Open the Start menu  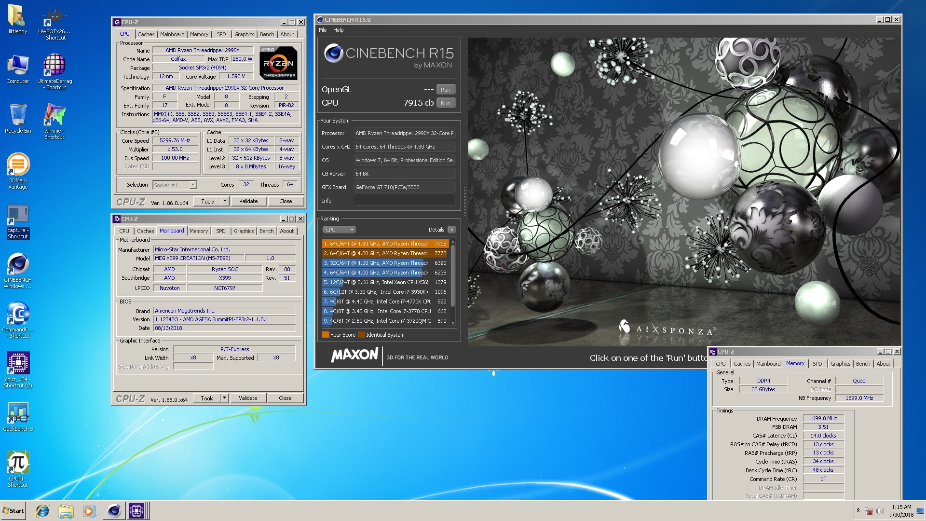tap(14, 511)
